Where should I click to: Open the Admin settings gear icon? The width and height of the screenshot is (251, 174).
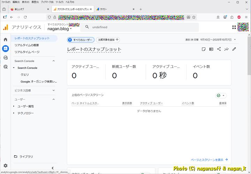click(x=5, y=166)
